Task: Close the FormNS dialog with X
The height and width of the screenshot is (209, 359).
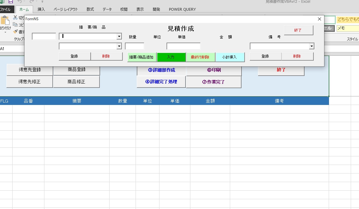Action: click(320, 19)
